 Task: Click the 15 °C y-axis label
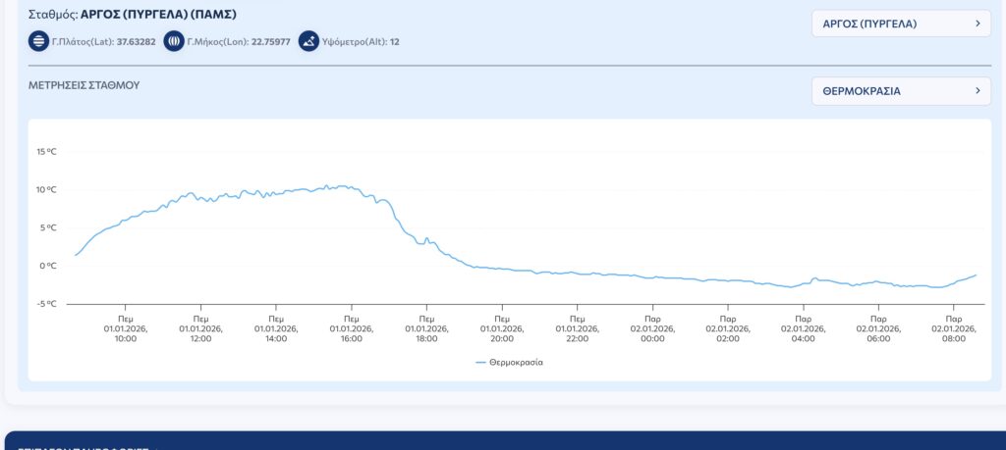point(47,152)
